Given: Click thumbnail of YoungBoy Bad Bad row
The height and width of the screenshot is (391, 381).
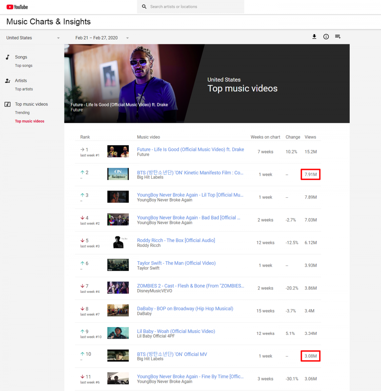Looking at the screenshot, I should point(118,219).
